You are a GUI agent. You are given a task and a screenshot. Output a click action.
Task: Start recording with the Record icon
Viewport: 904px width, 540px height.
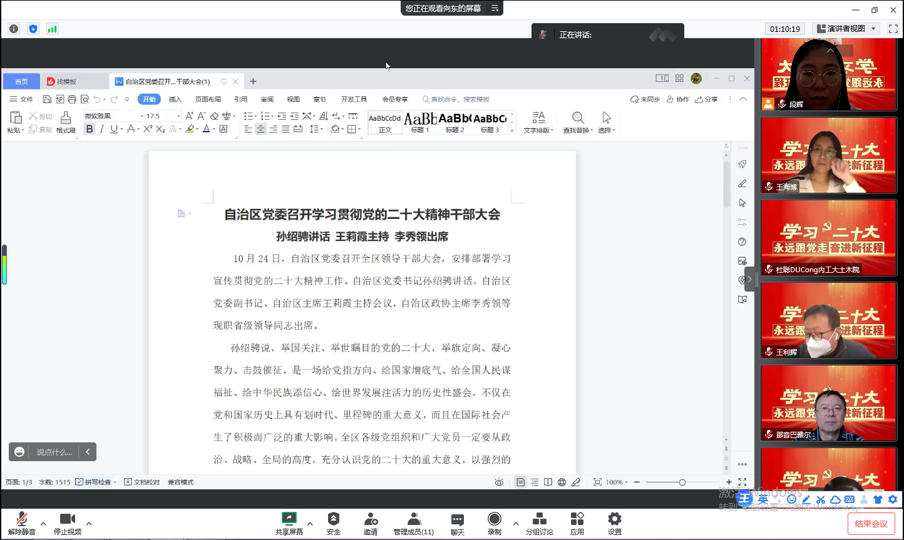pyautogui.click(x=495, y=519)
